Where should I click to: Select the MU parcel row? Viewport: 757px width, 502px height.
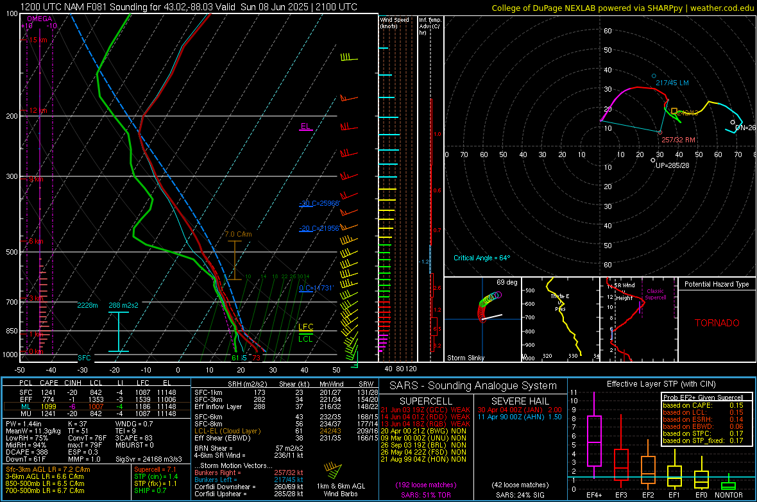pyautogui.click(x=97, y=414)
